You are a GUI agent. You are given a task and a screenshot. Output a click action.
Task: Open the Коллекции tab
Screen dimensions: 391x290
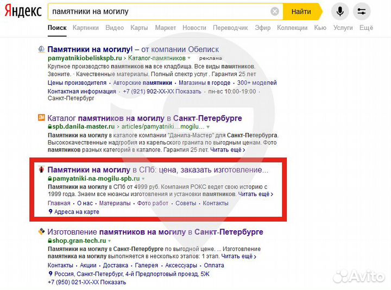pos(292,28)
